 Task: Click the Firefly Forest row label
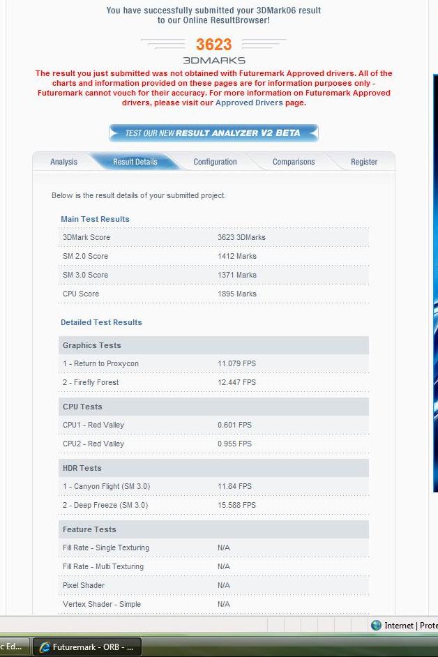pyautogui.click(x=91, y=382)
